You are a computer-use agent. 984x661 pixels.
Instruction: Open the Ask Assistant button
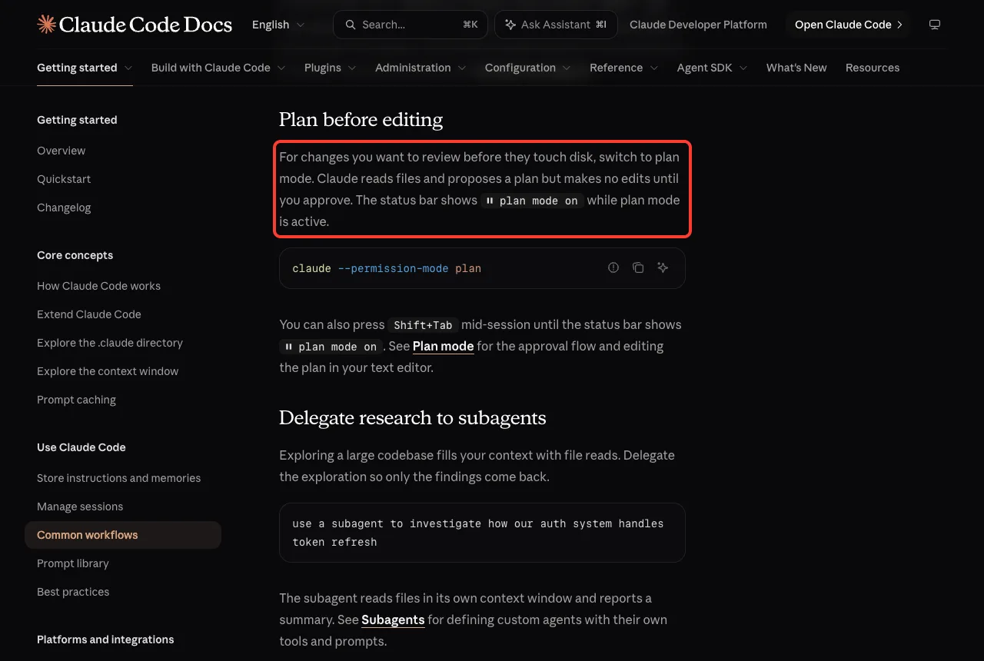pyautogui.click(x=556, y=25)
